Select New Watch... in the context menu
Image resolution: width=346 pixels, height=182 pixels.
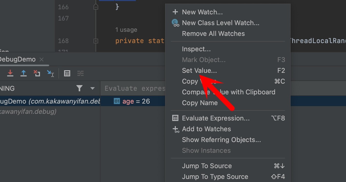tap(202, 12)
